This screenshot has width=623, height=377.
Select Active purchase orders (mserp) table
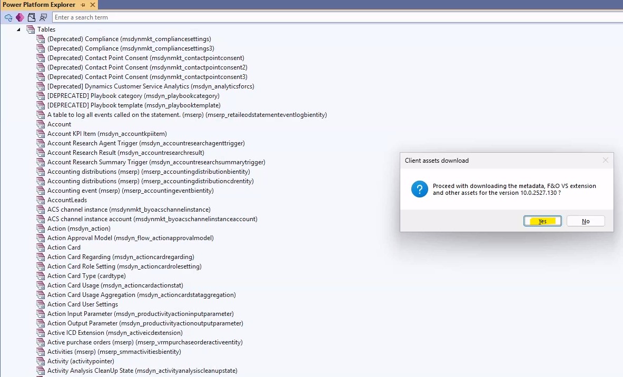145,342
